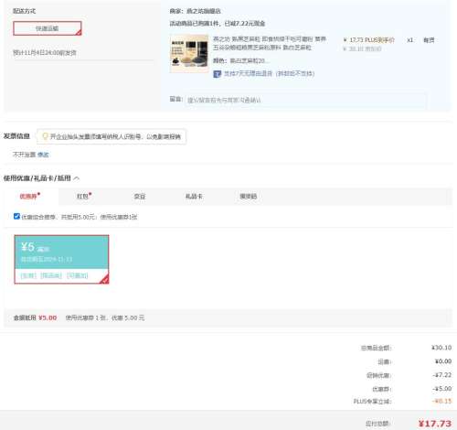Toggle the recommended discount combination checkbox

[16, 216]
